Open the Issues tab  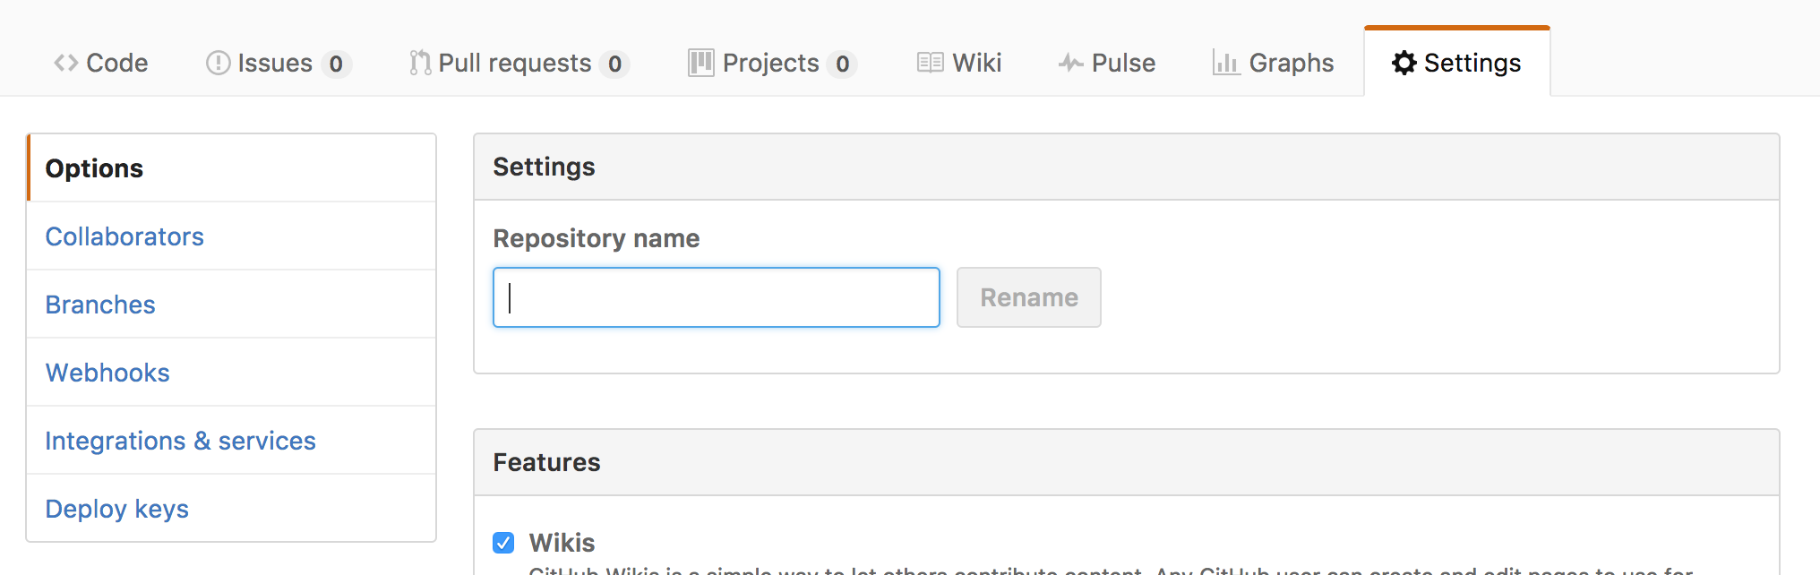(279, 63)
